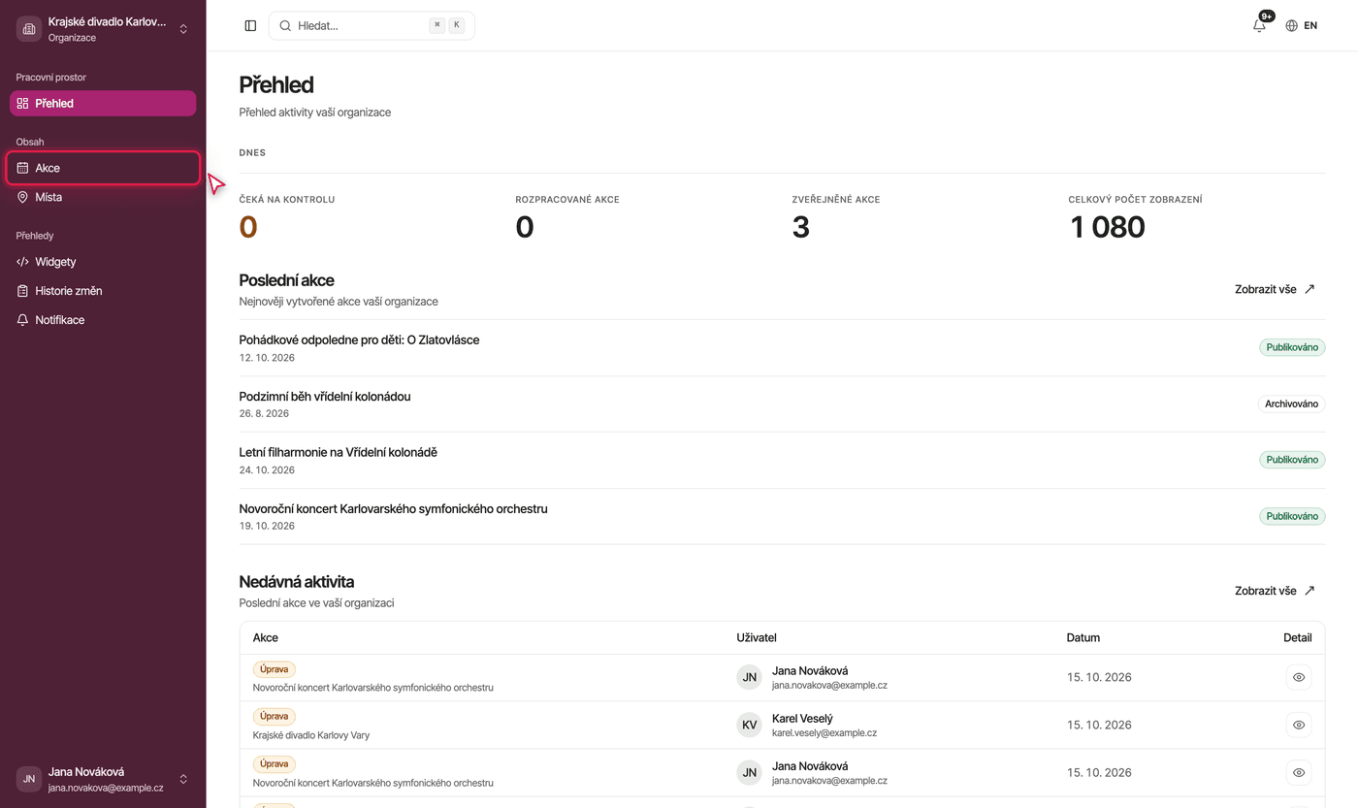Screen dimensions: 1358x808
Task: Click Zobrazit vše next to Poslední akce
Action: 1275,289
